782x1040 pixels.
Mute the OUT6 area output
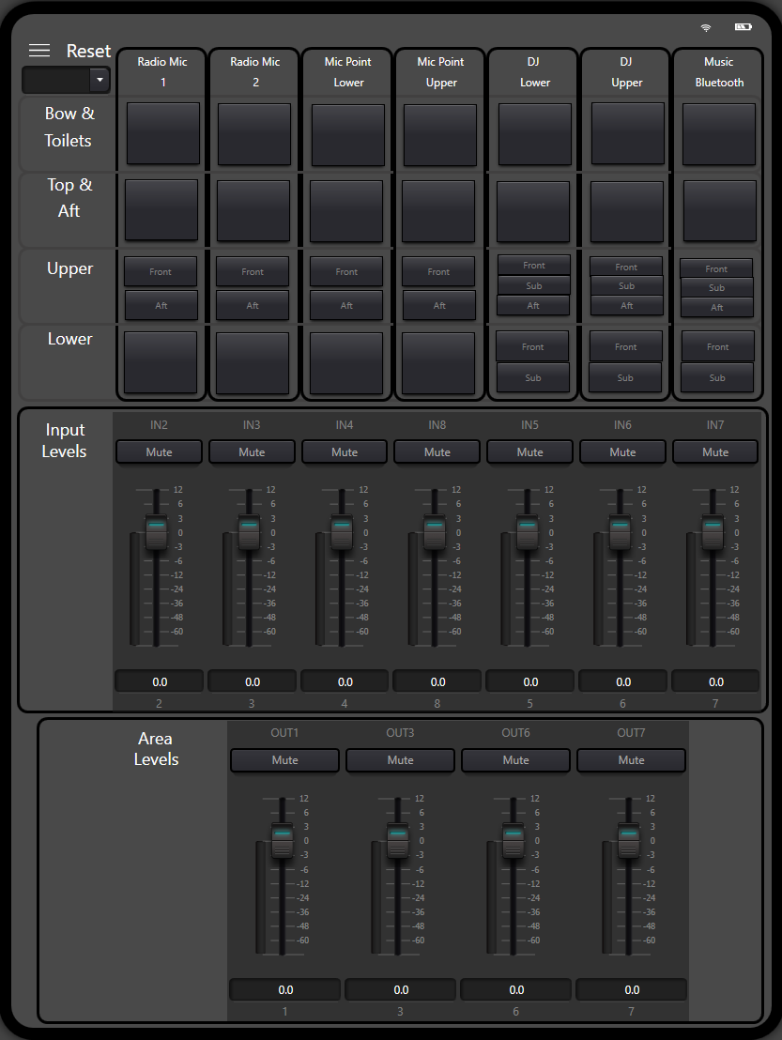pos(515,760)
